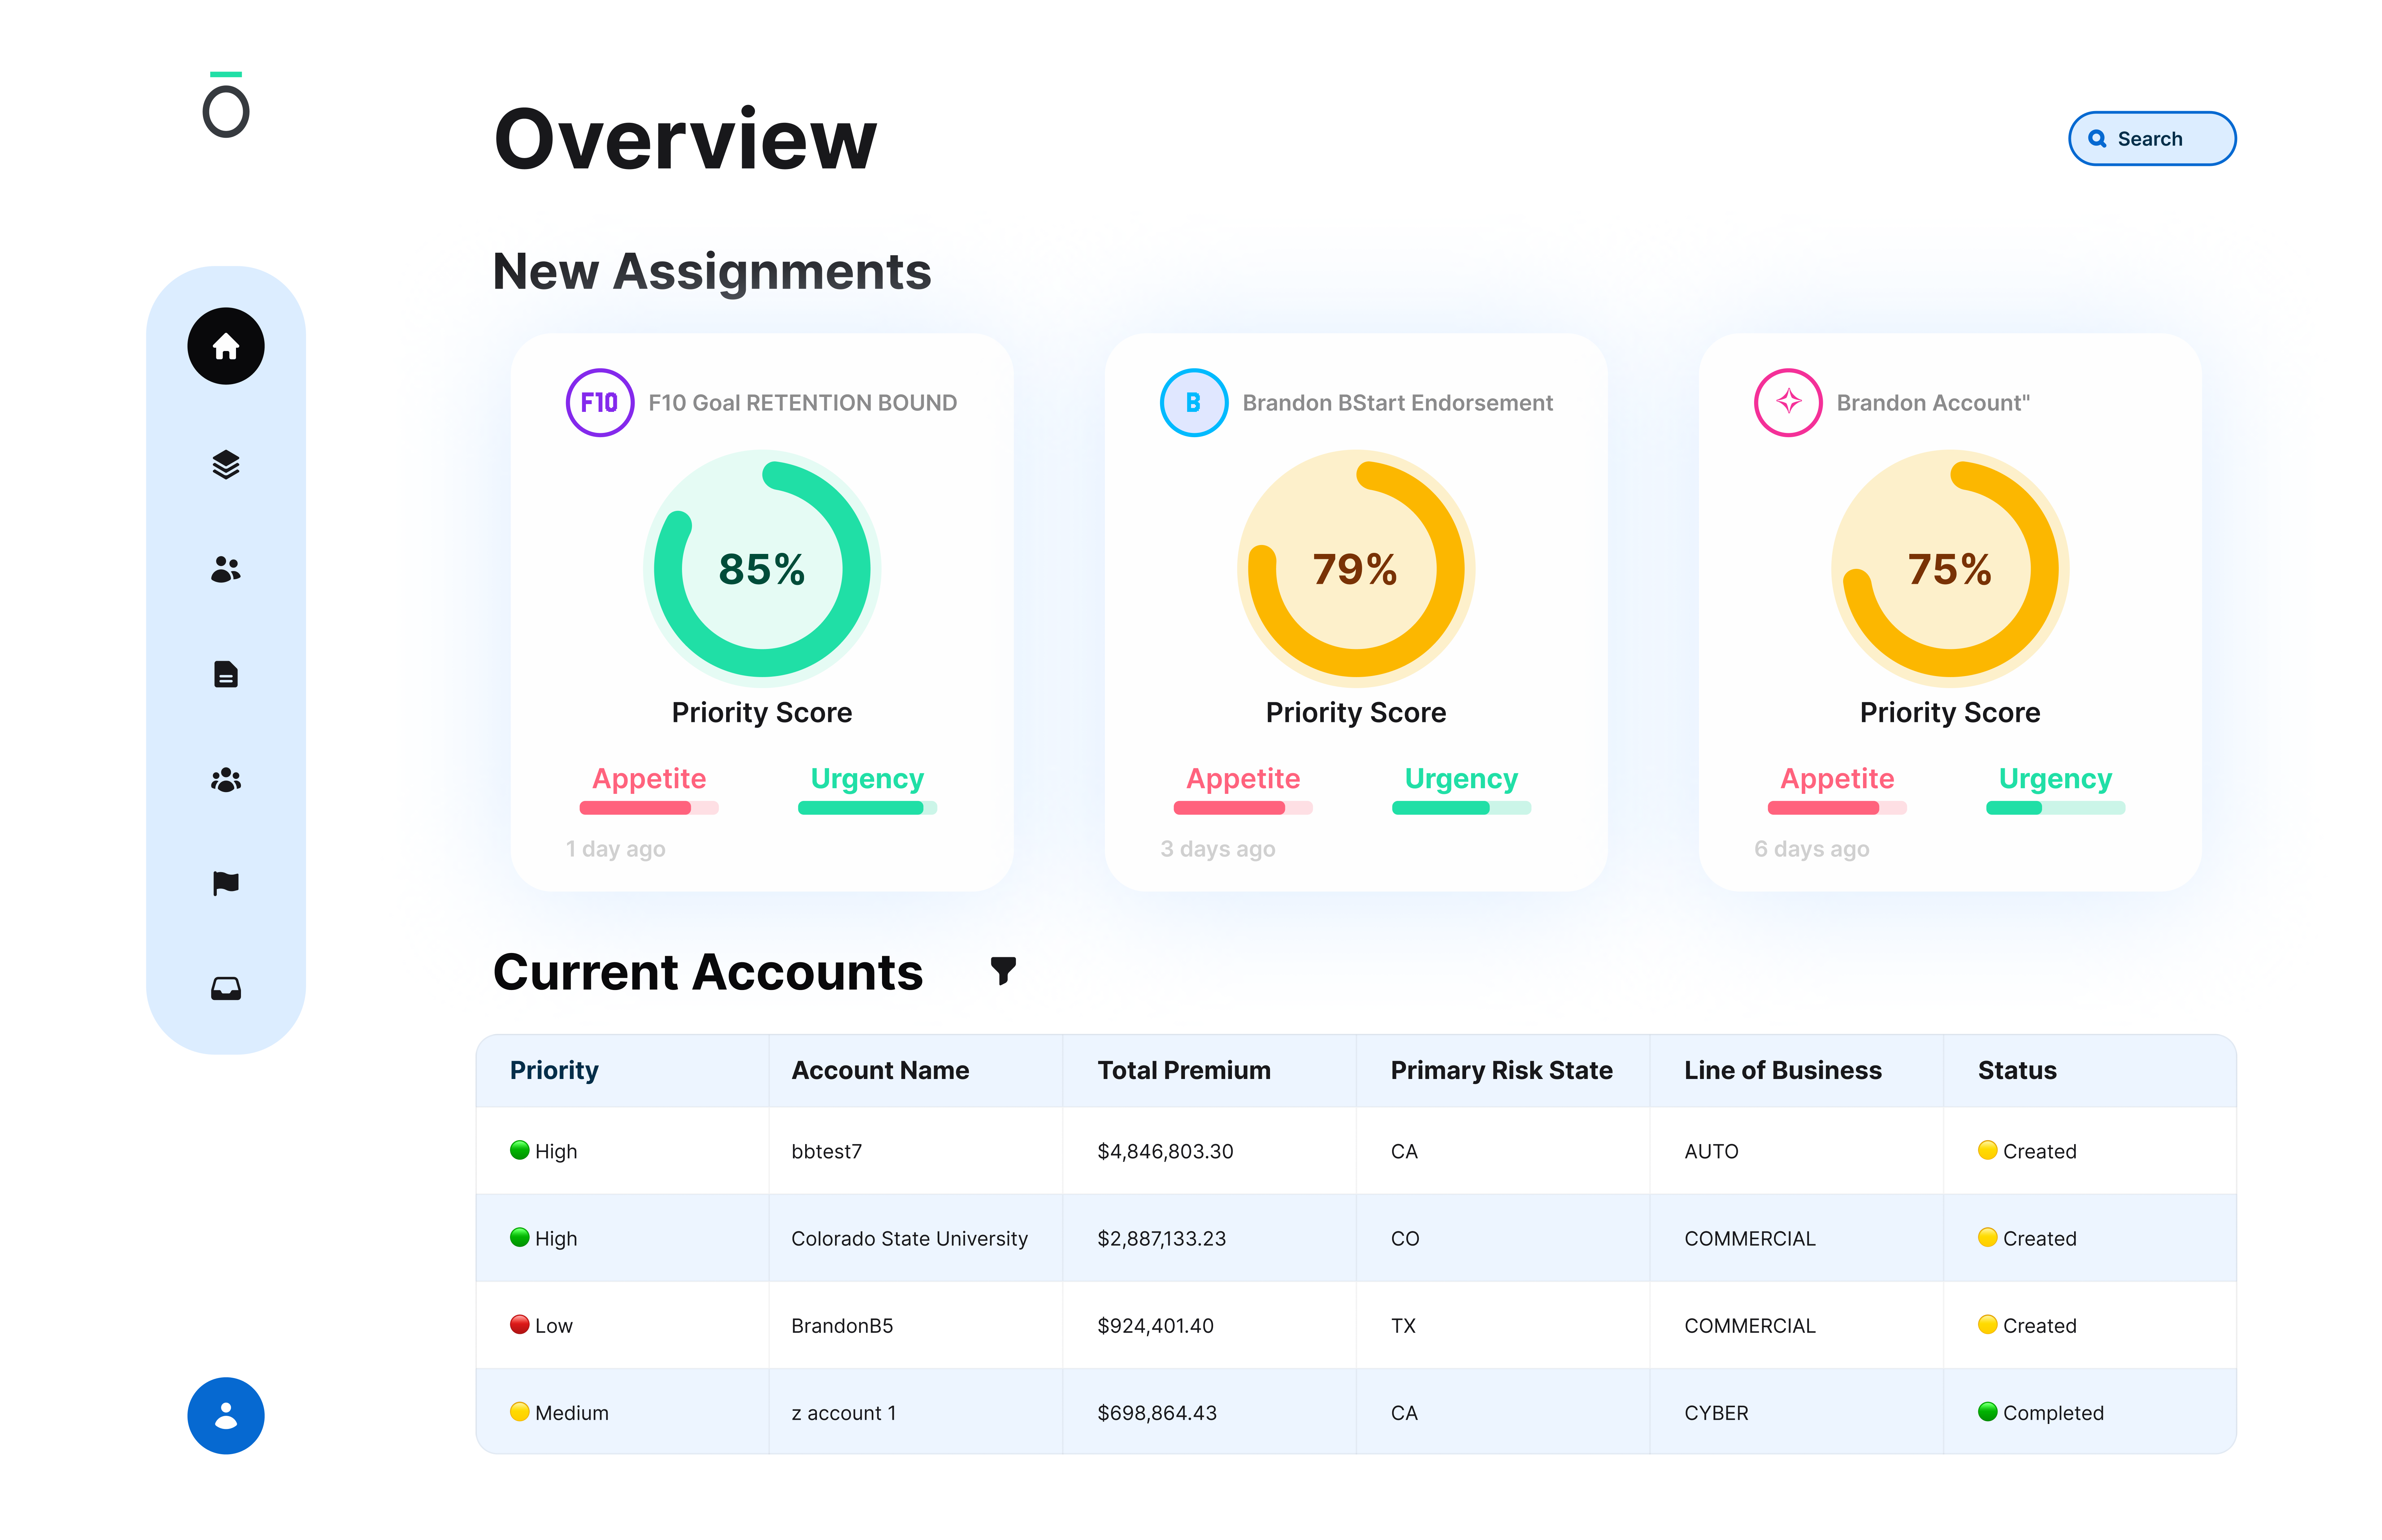Click the Current Accounts filter funnel icon

pos(1003,970)
